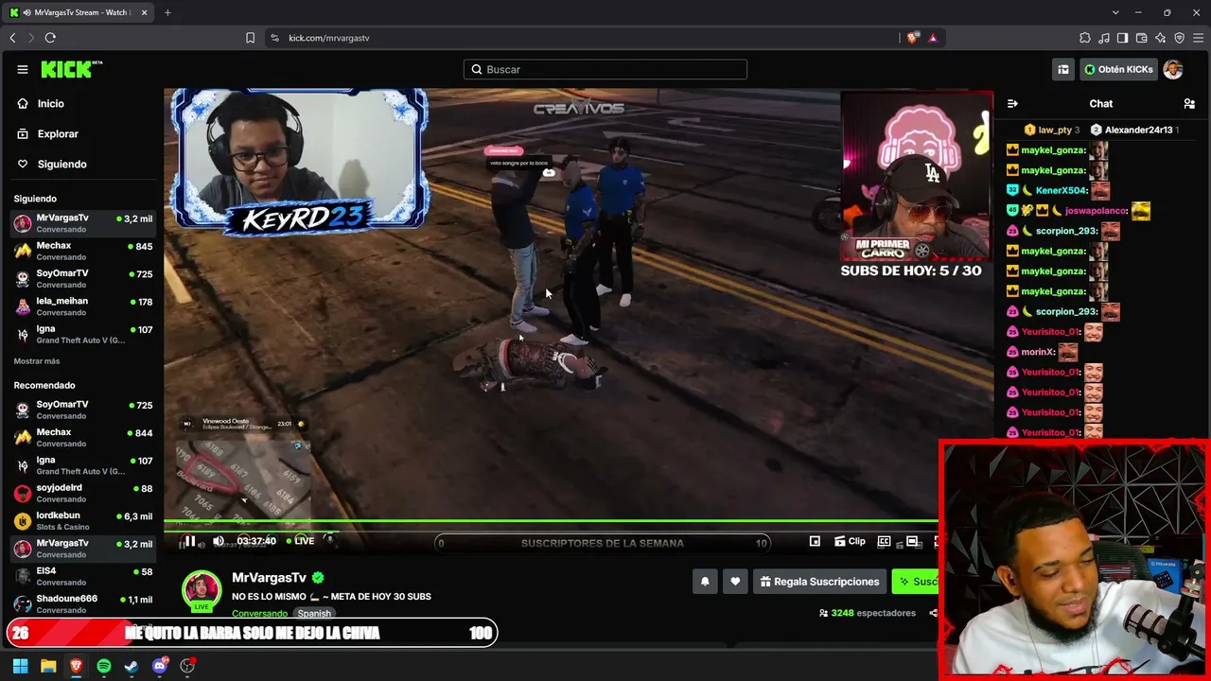Open the browser extensions puzzle icon
Viewport: 1211px width, 681px height.
1084,38
